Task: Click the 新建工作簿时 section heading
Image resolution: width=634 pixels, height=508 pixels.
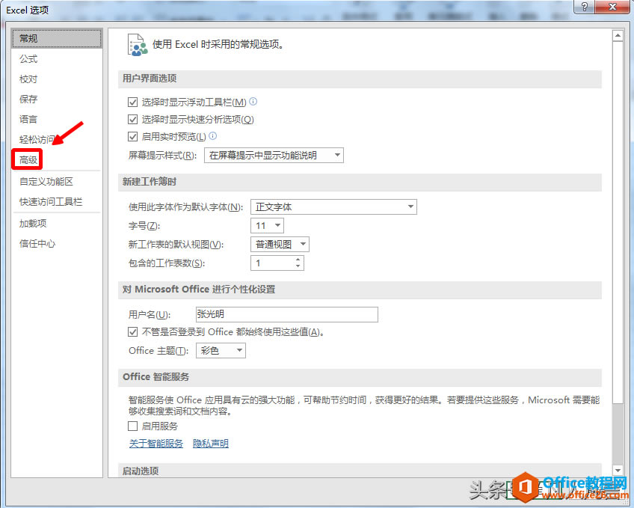Action: (x=150, y=182)
